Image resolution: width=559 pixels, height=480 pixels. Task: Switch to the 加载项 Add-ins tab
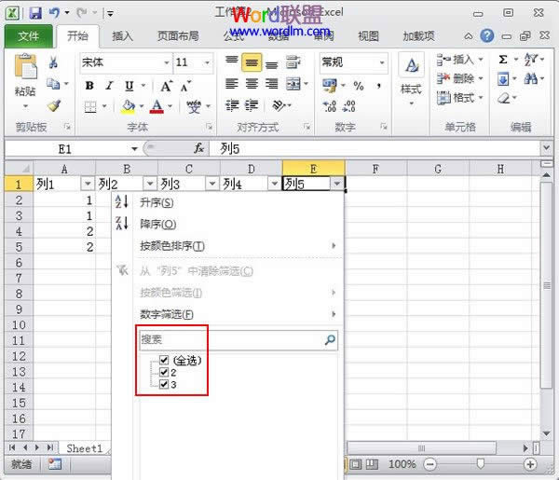coord(418,36)
